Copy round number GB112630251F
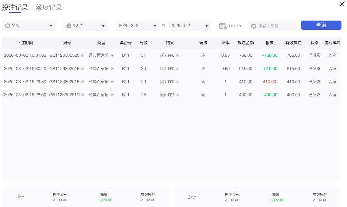 pyautogui.click(x=83, y=69)
